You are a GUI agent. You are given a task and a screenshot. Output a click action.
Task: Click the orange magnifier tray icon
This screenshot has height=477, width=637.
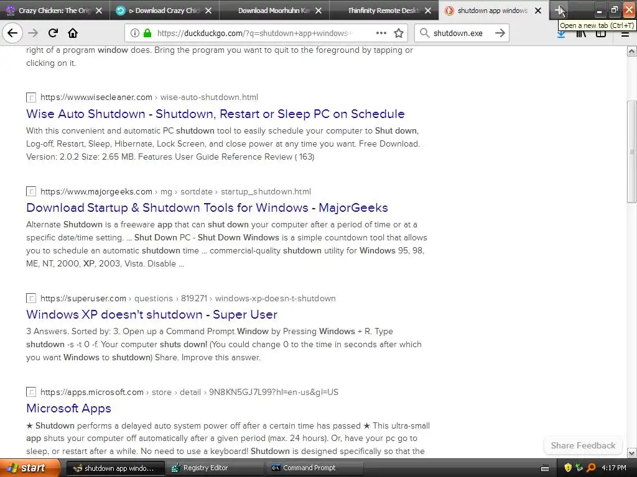tap(591, 468)
